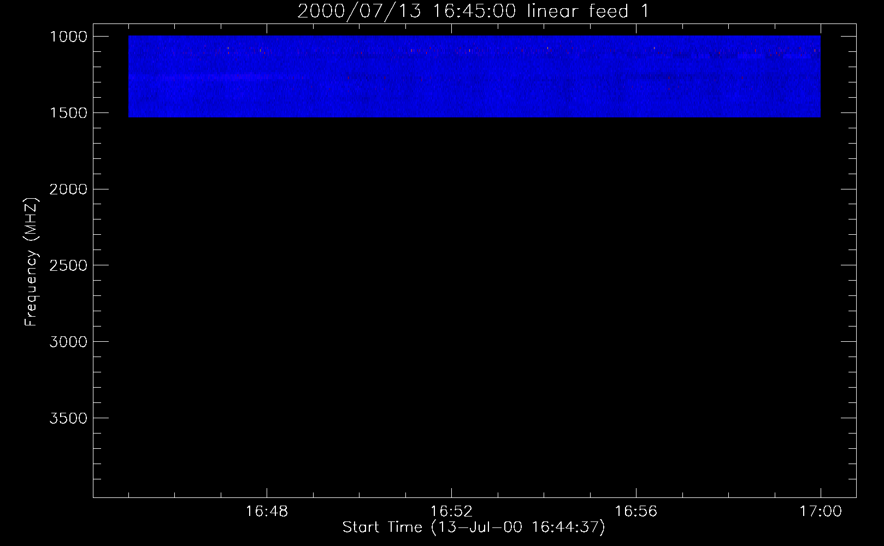Click the 'Start Time (13-Jul-00 16:44:37)' label
The height and width of the screenshot is (546, 884).
tap(474, 527)
